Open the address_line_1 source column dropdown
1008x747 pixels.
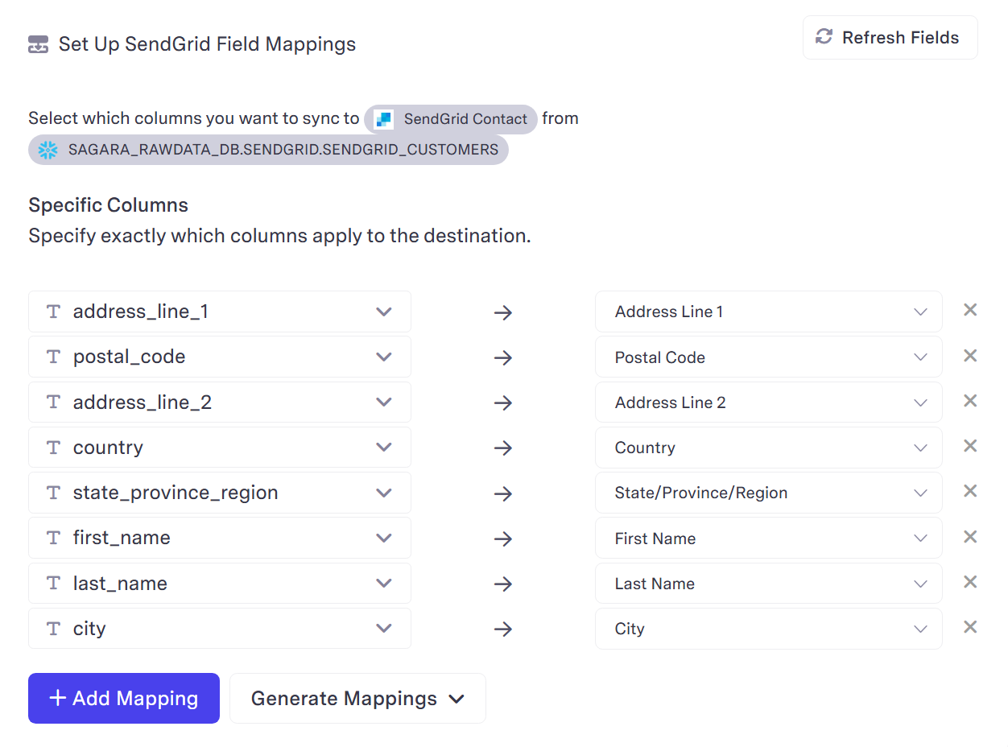220,312
